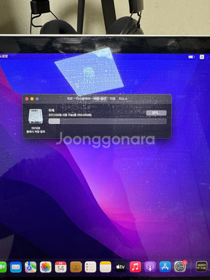Image resolution: width=210 pixels, height=280 pixels.
Task: Open the Console WARNING icon in Dock
Action: click(x=202, y=267)
